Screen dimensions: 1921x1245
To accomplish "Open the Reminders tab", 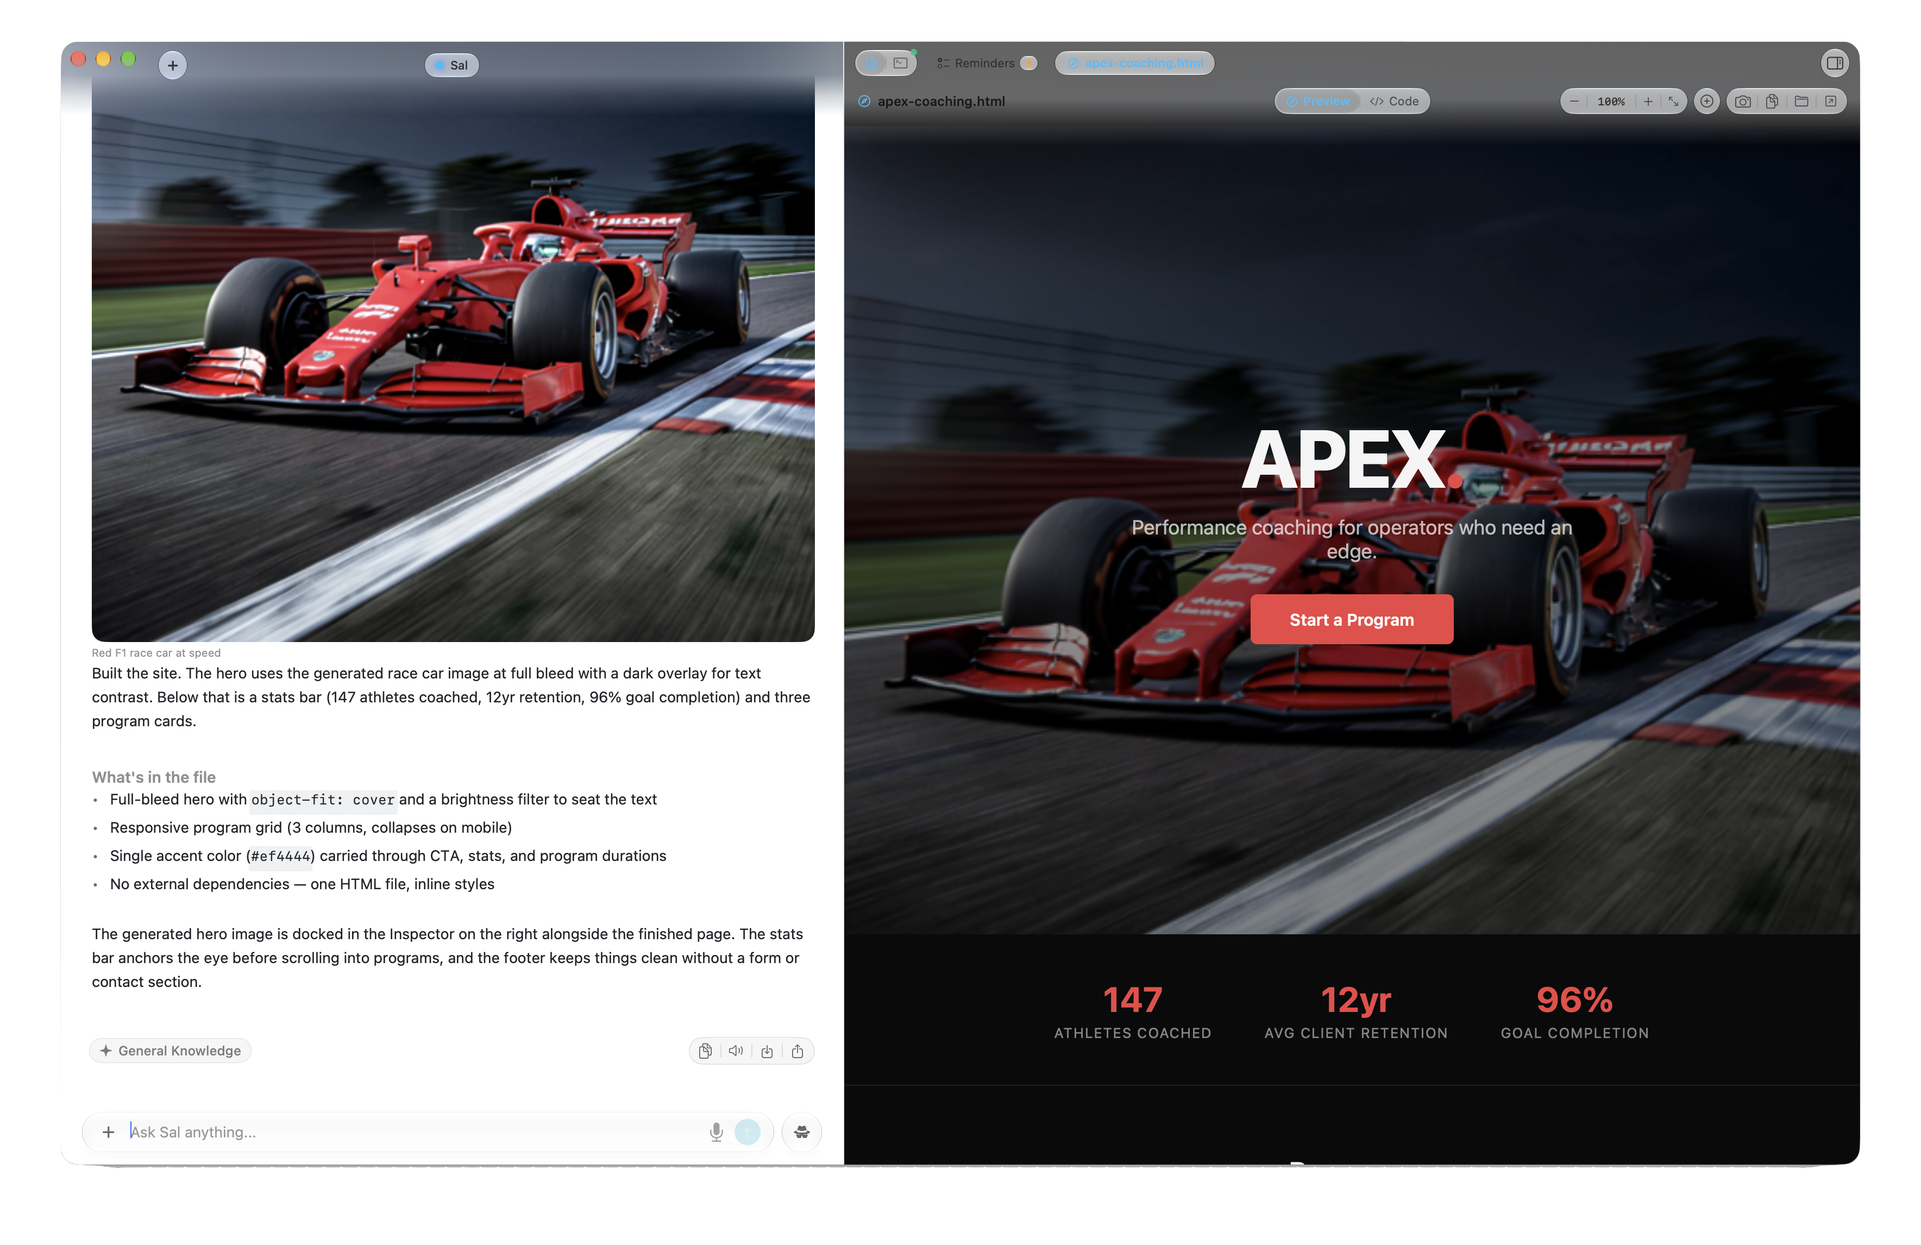I will click(x=985, y=63).
